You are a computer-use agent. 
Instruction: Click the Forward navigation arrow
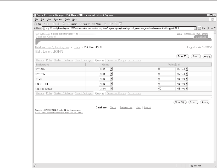tap(48, 24)
